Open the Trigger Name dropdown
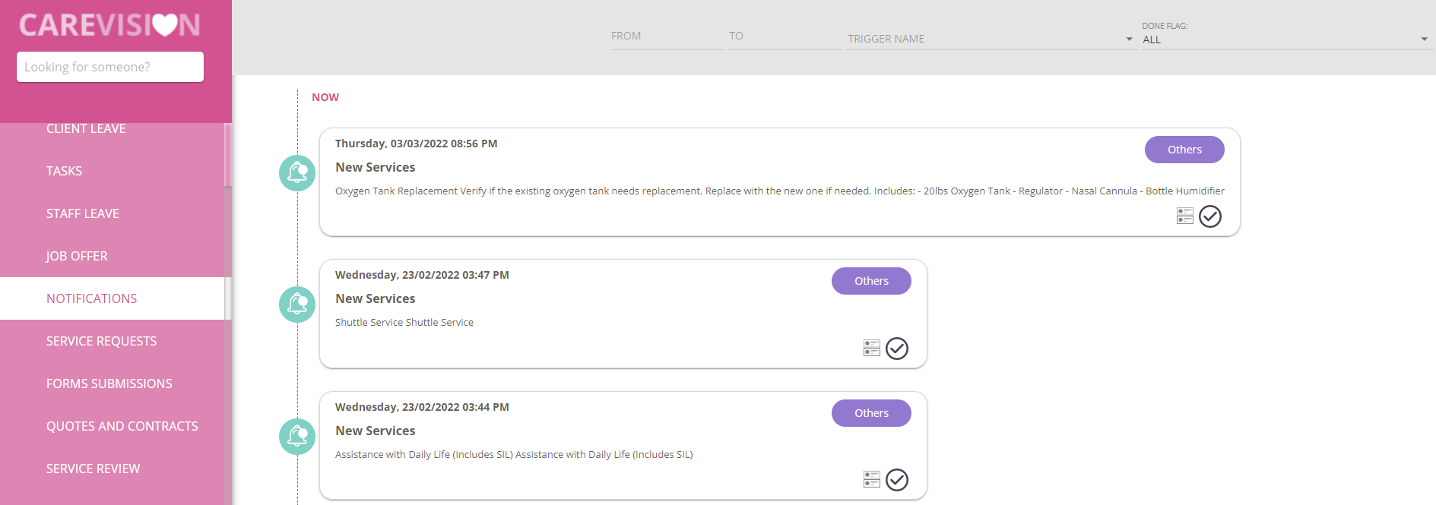The image size is (1436, 505). tap(990, 39)
